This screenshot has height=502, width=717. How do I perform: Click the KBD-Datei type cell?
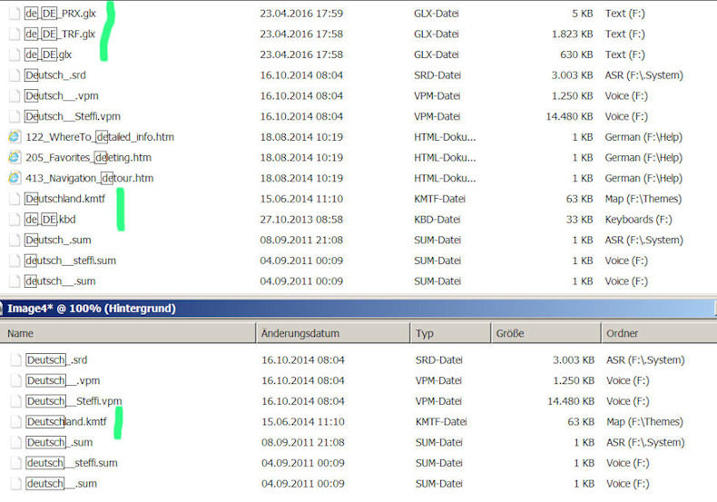437,220
